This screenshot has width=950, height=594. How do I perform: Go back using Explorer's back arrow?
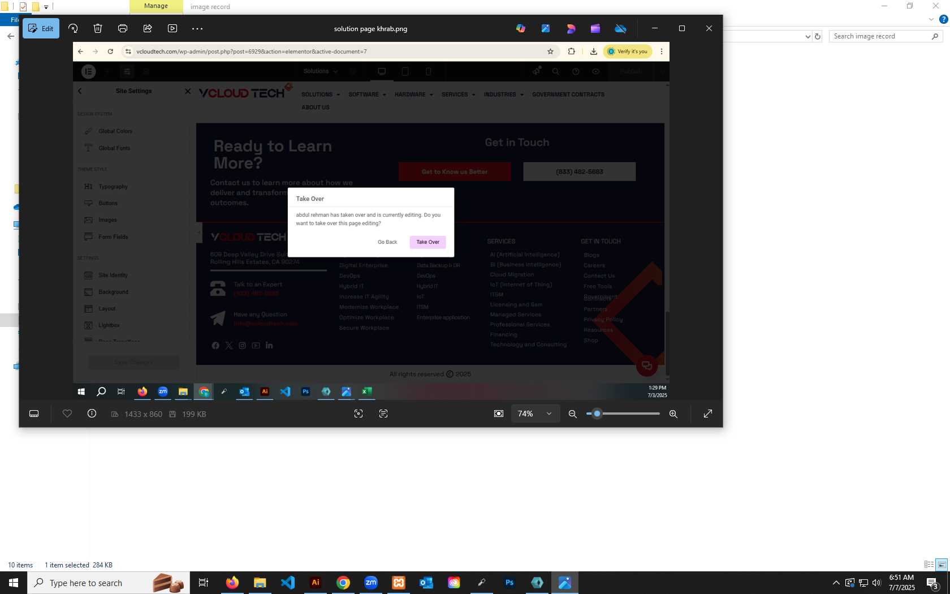click(x=11, y=36)
